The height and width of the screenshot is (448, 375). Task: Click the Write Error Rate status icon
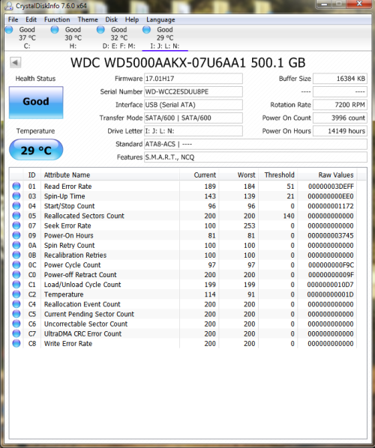pos(16,343)
